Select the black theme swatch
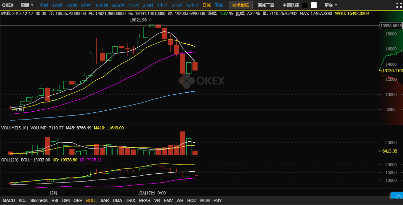Viewport: 403px width, 205px height. tap(305, 5)
